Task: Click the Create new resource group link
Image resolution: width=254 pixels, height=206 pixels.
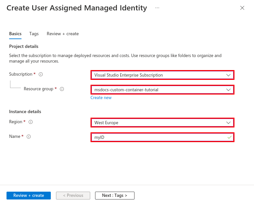Action: click(x=101, y=97)
